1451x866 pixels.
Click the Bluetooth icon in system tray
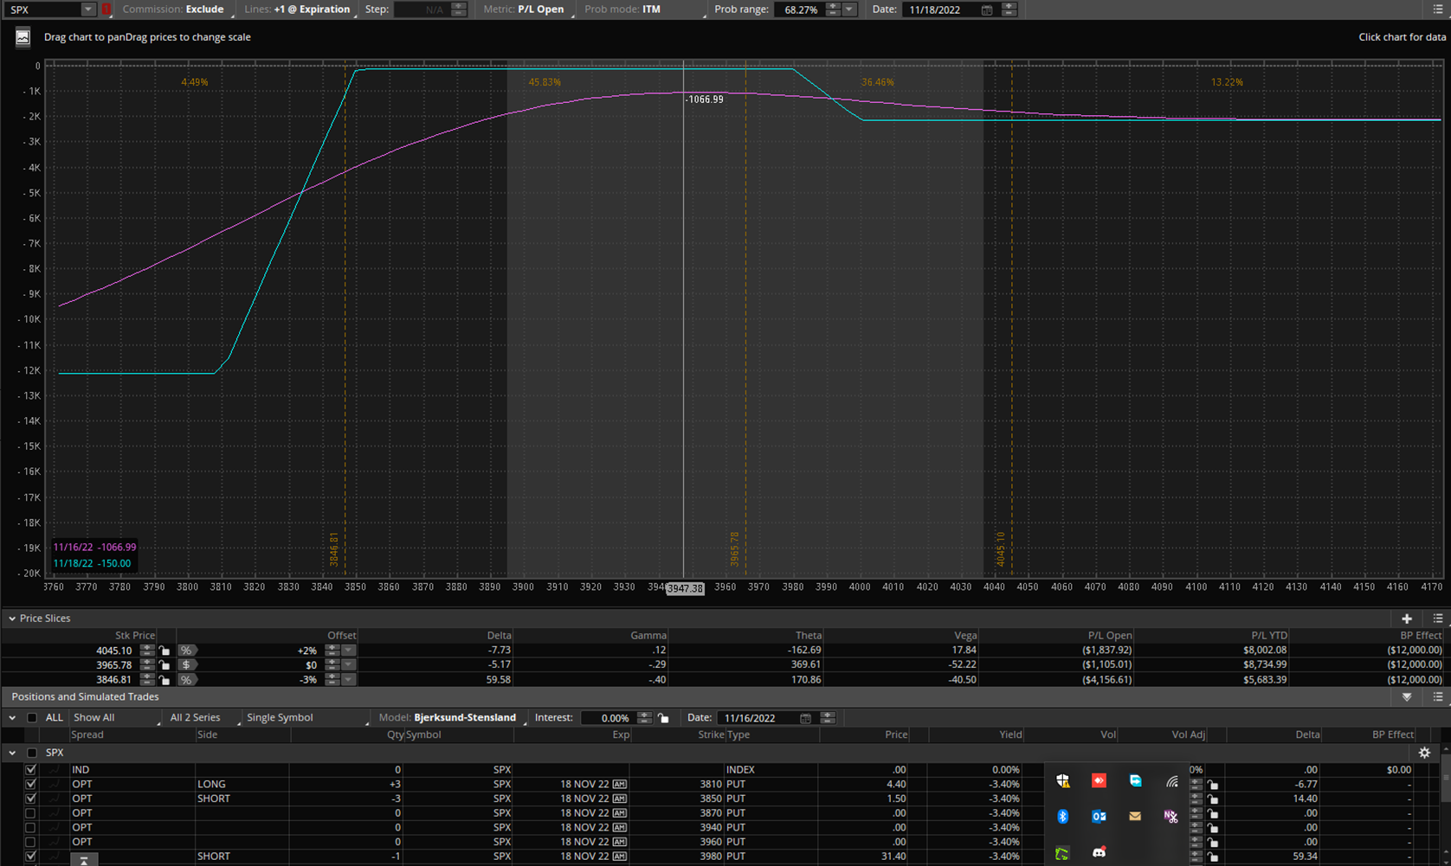tap(1062, 816)
